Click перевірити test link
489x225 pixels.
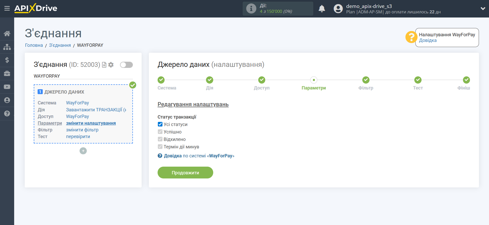point(78,137)
